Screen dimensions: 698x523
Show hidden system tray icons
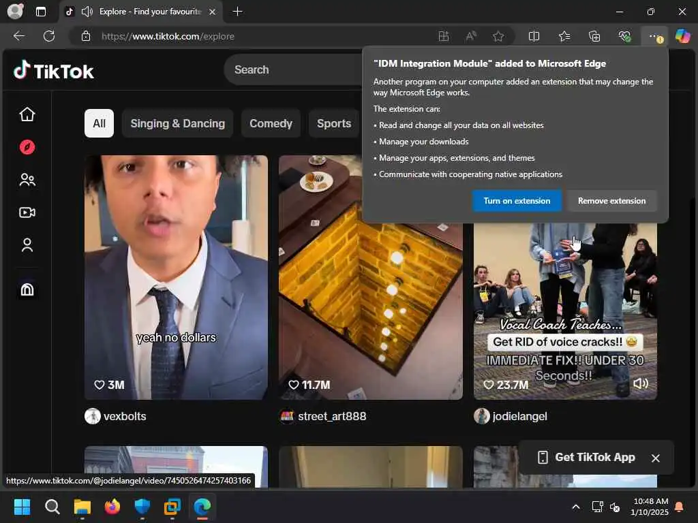[575, 507]
